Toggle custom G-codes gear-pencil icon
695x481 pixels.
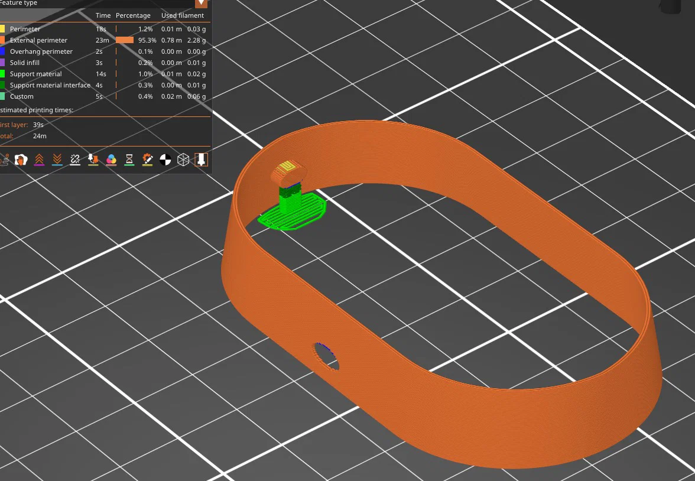tap(147, 160)
